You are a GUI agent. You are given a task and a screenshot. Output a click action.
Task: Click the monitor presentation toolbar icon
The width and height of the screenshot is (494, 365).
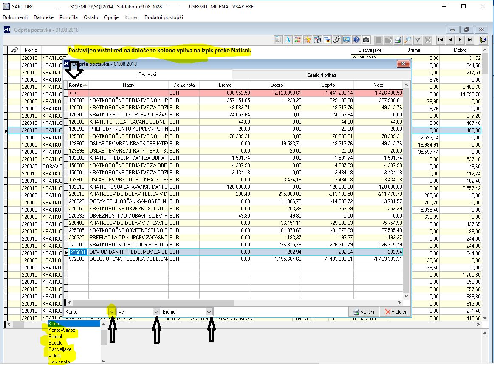pos(347,40)
